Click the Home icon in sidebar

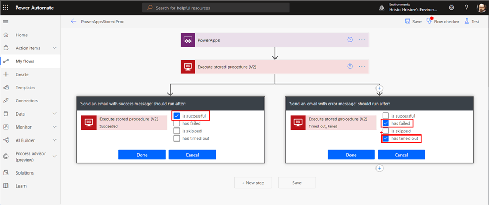[x=5, y=35]
